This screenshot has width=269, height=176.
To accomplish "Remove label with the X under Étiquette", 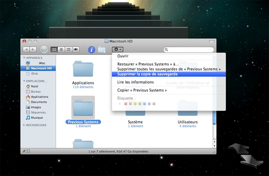I will [x=120, y=104].
